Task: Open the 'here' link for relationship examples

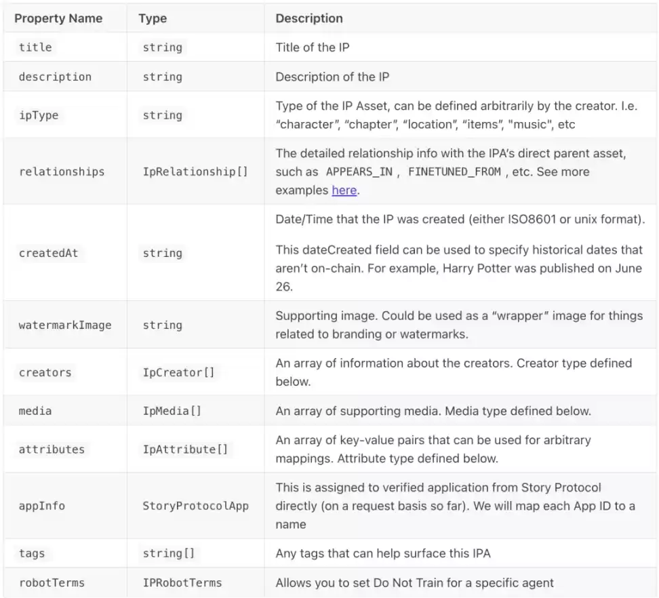Action: [x=344, y=191]
